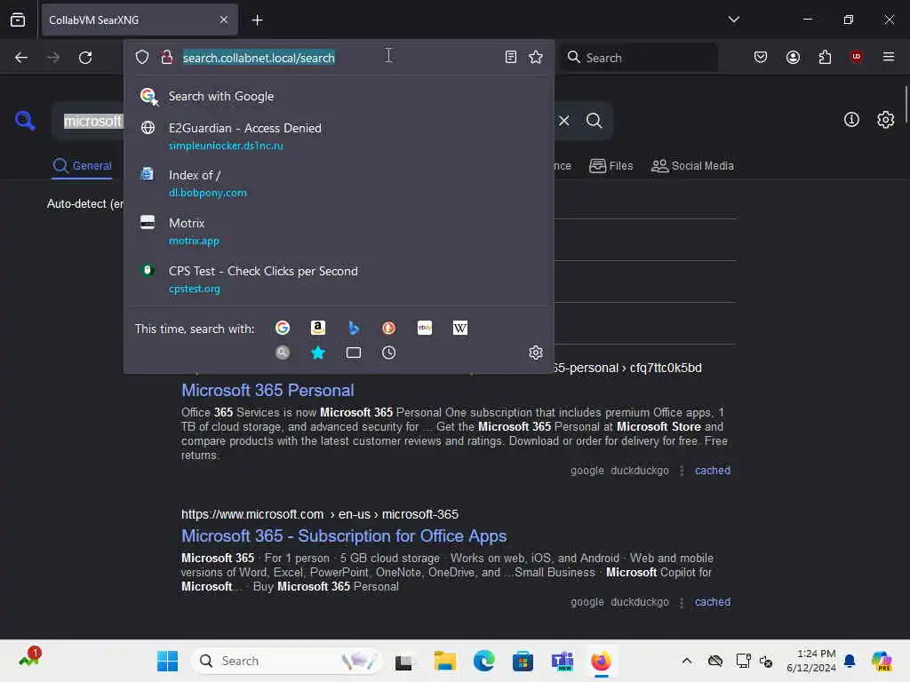The width and height of the screenshot is (910, 682).
Task: Search this time with Bing icon
Action: pyautogui.click(x=354, y=329)
